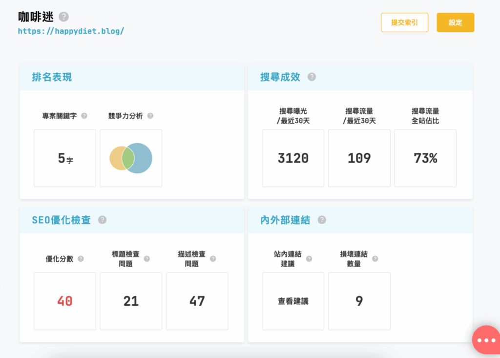The width and height of the screenshot is (500, 358).
Task: Open the 專案關鍵字 5字 card
Action: click(65, 158)
